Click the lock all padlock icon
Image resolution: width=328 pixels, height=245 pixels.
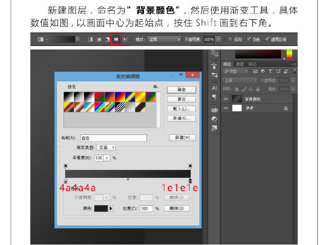tap(258, 89)
